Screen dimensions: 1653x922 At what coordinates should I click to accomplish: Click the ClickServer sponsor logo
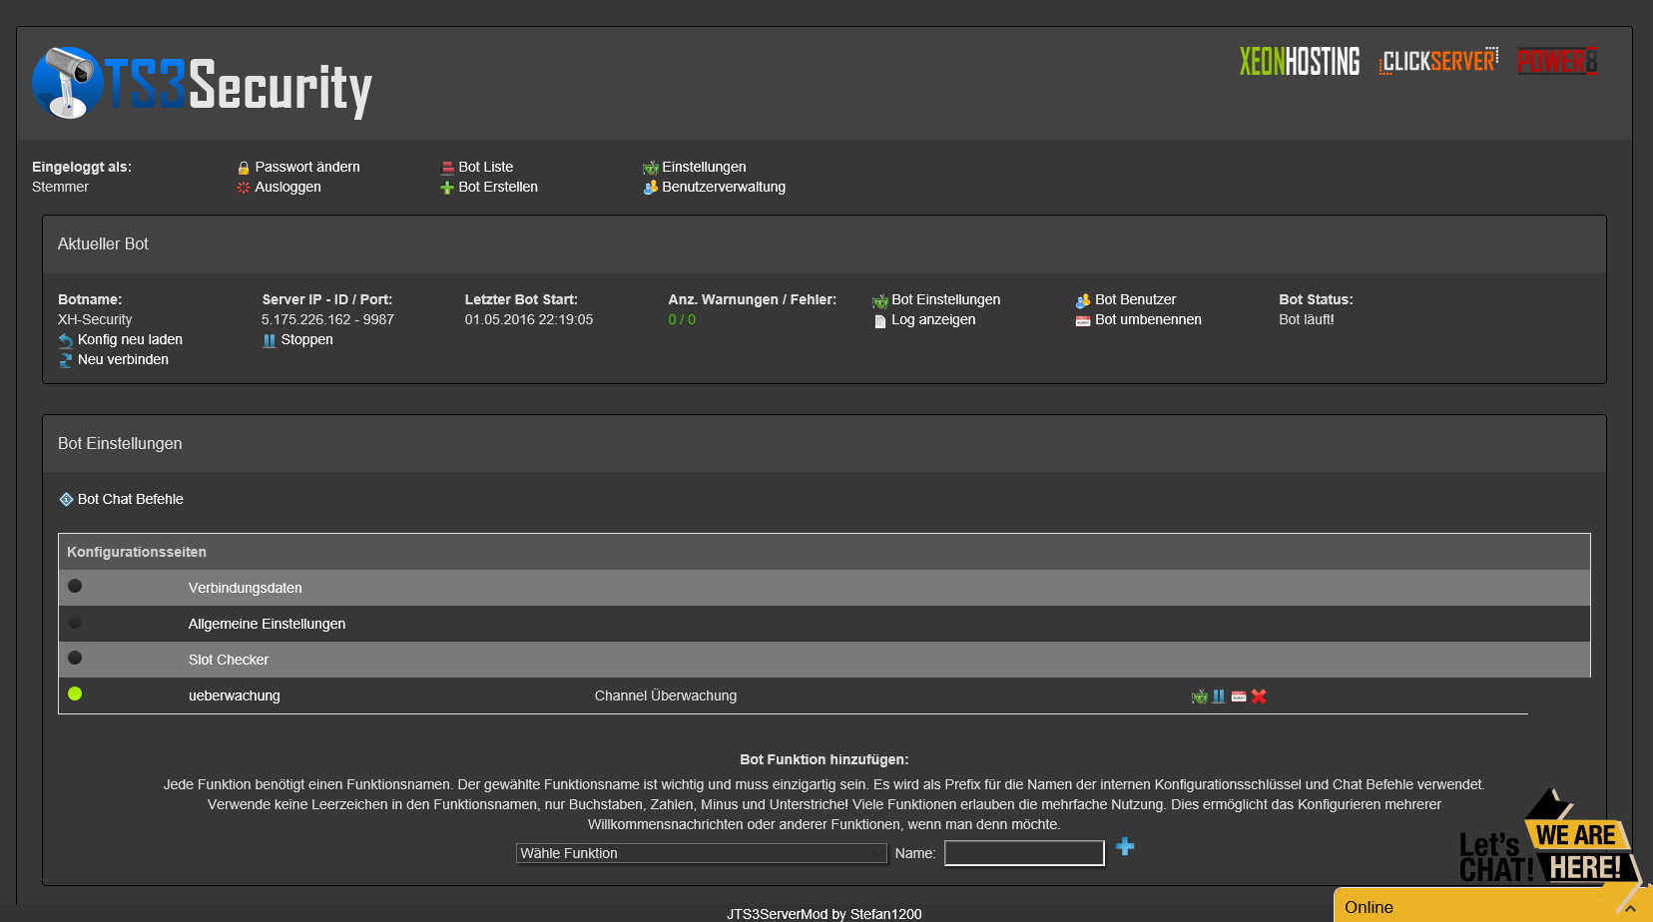(x=1438, y=62)
